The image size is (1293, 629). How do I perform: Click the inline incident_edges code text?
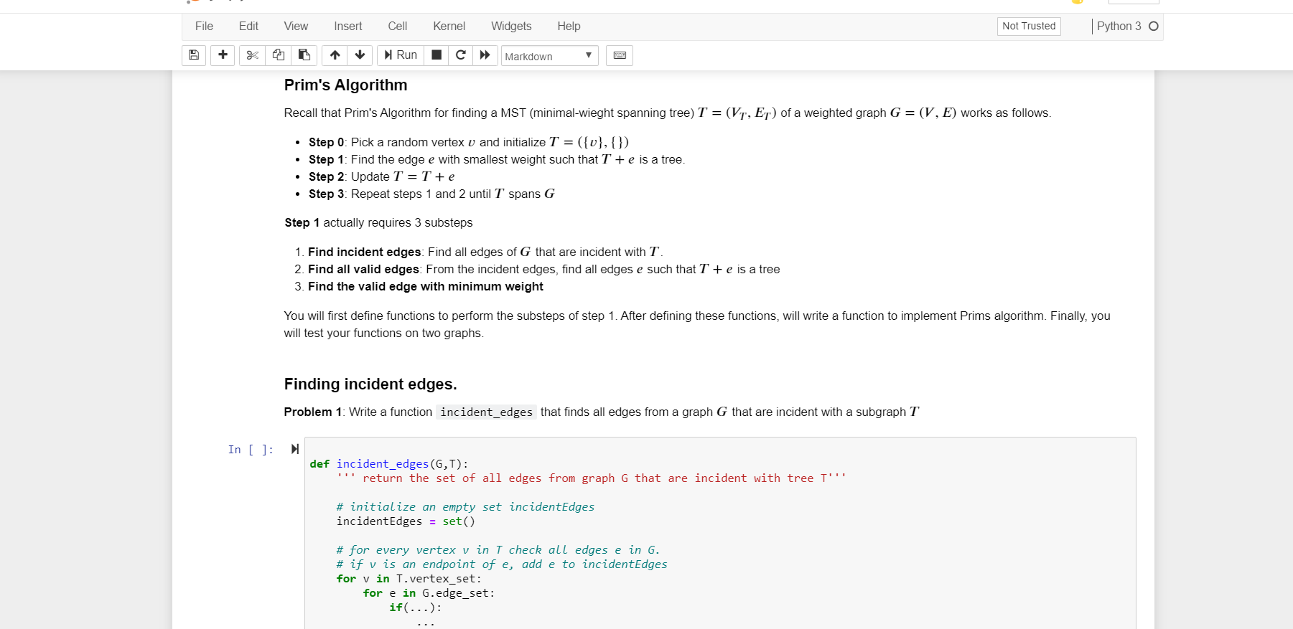pyautogui.click(x=486, y=412)
